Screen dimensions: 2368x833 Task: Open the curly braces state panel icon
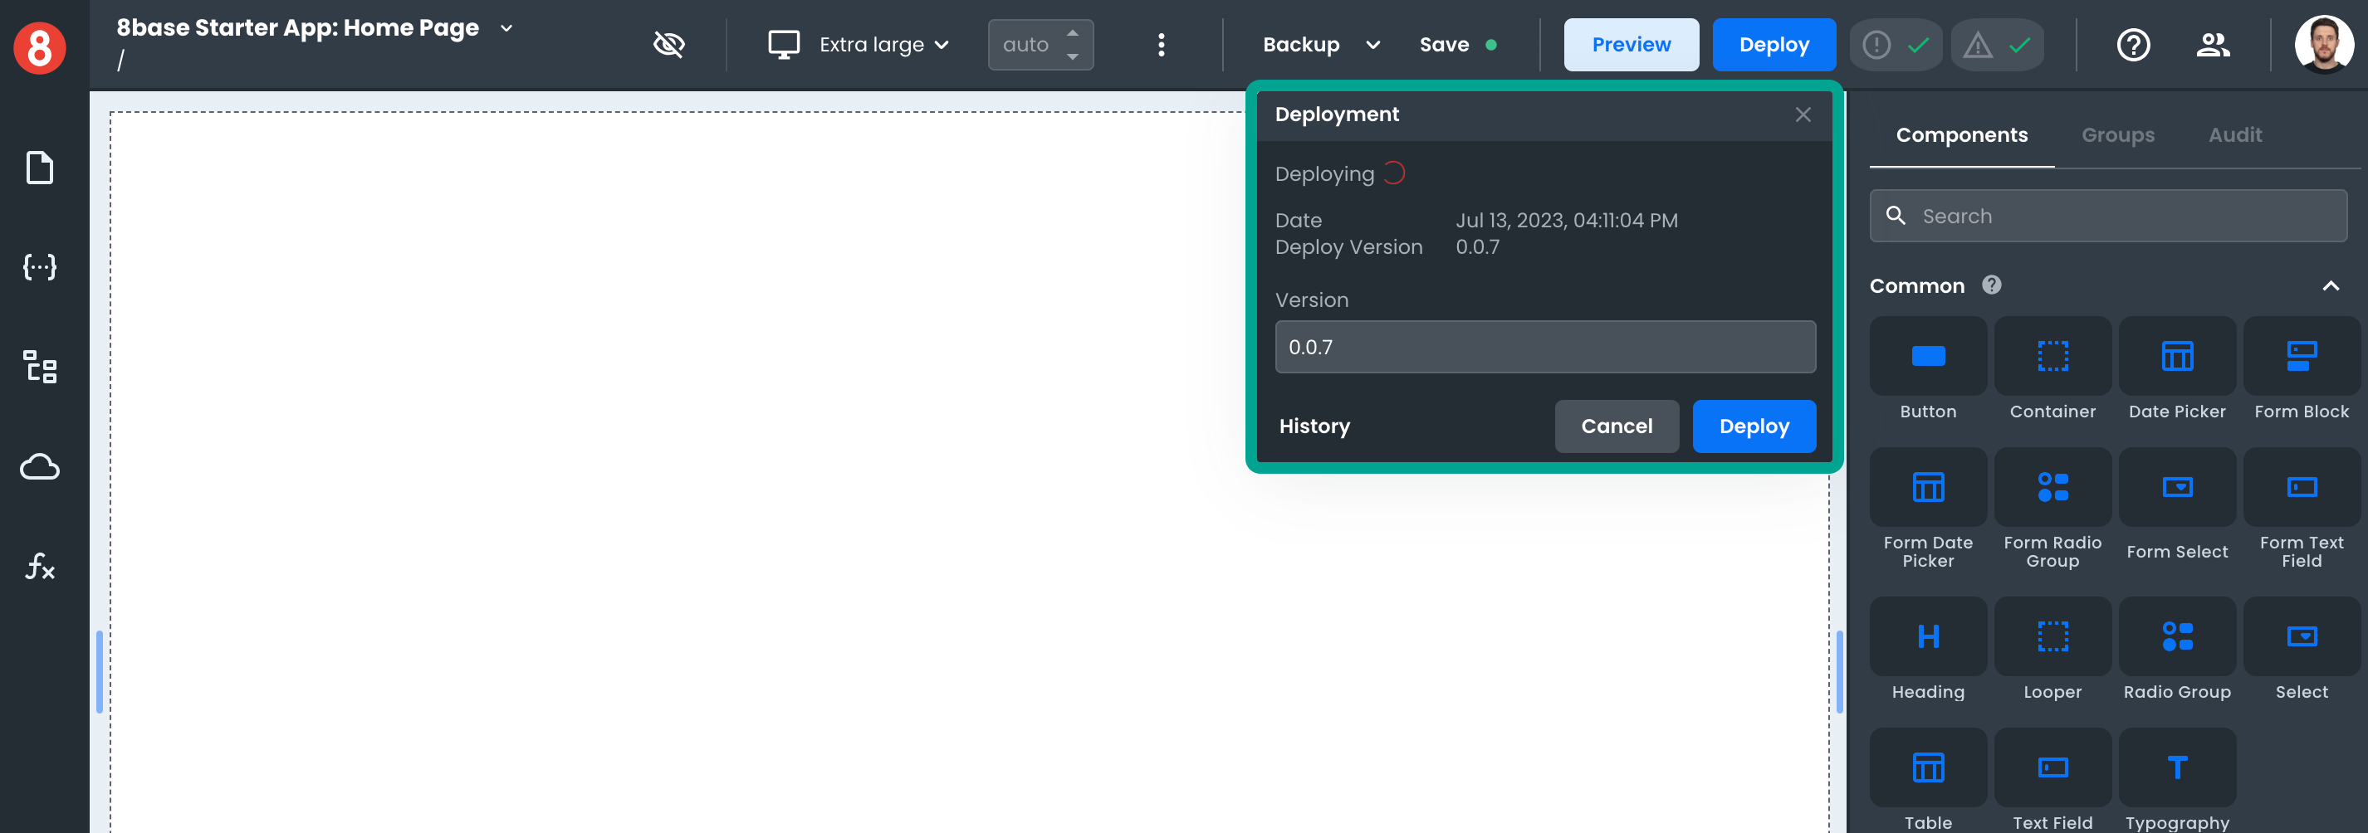click(x=40, y=267)
